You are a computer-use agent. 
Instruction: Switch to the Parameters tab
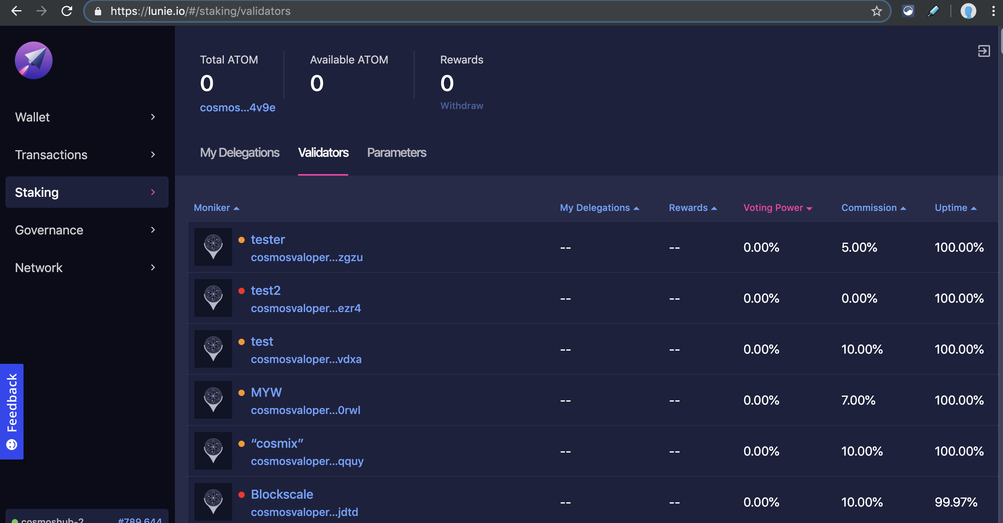396,153
